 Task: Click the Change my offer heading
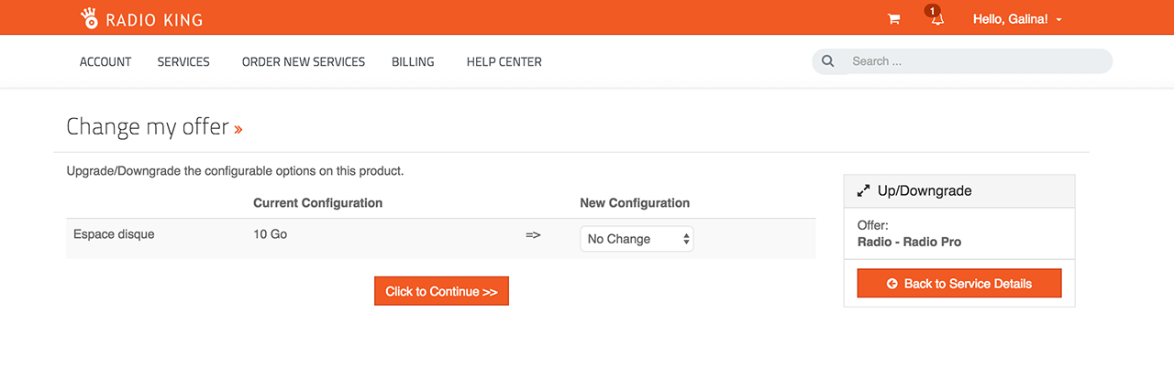pyautogui.click(x=148, y=126)
